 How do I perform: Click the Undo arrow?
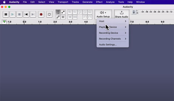tap(85, 17)
